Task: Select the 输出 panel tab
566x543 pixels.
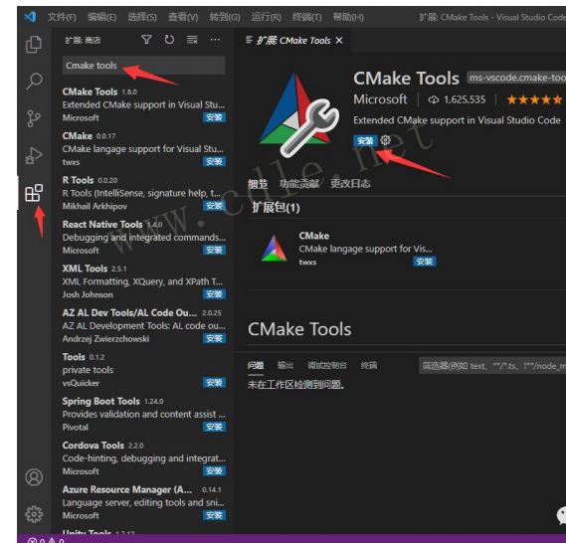Action: pyautogui.click(x=285, y=366)
